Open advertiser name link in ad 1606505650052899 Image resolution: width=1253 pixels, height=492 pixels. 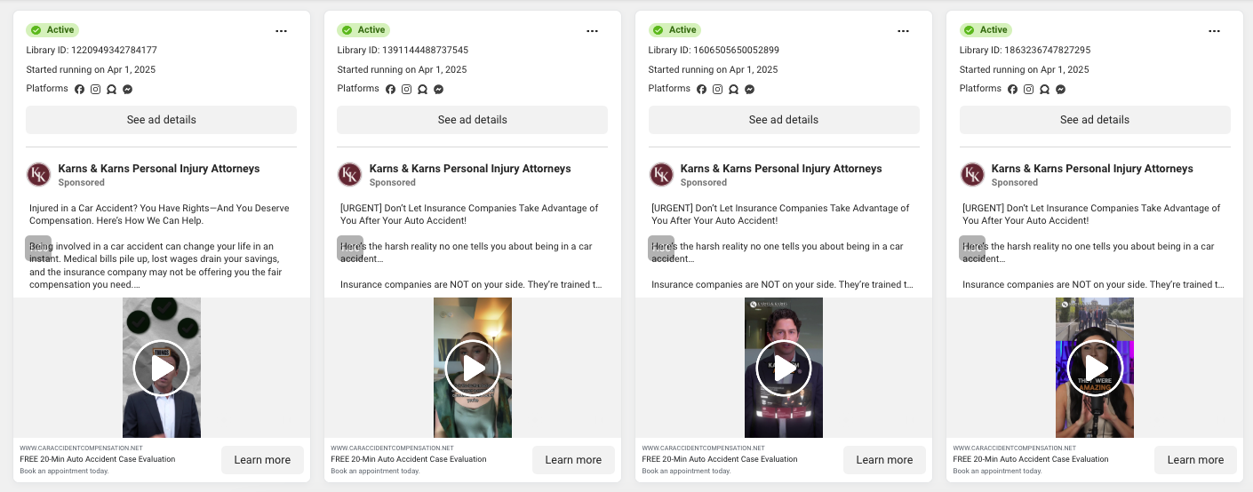(781, 169)
